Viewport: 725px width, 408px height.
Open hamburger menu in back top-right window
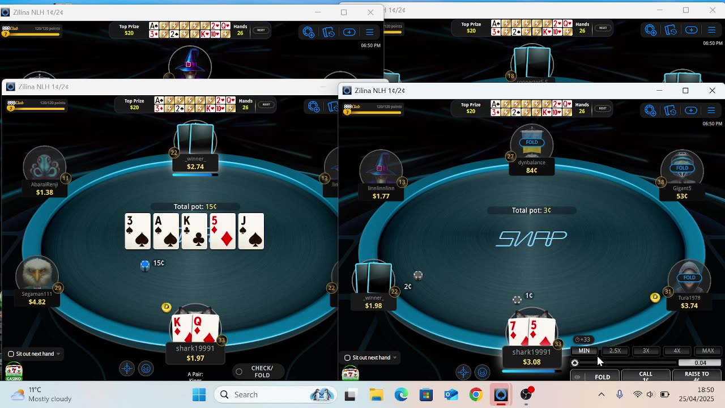711,30
